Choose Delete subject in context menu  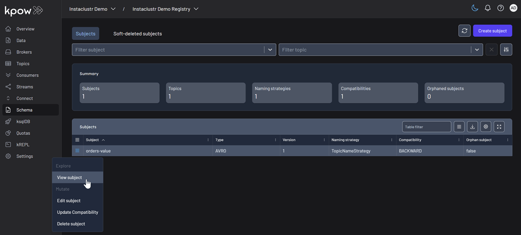tap(71, 224)
